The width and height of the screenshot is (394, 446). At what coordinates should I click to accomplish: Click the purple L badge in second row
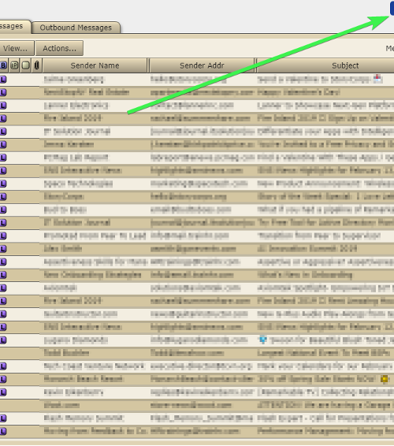click(x=3, y=92)
